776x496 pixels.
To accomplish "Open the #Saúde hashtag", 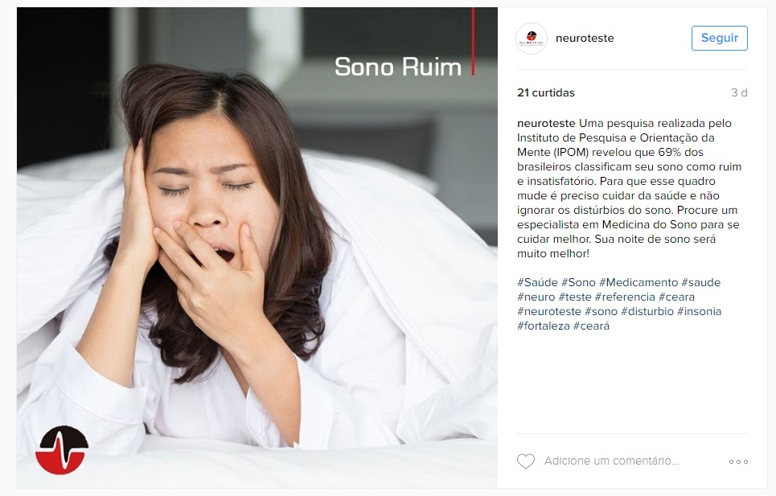I will pos(537,282).
